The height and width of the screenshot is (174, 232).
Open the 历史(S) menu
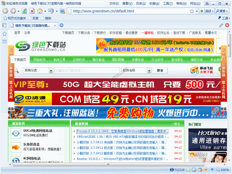coord(141,3)
